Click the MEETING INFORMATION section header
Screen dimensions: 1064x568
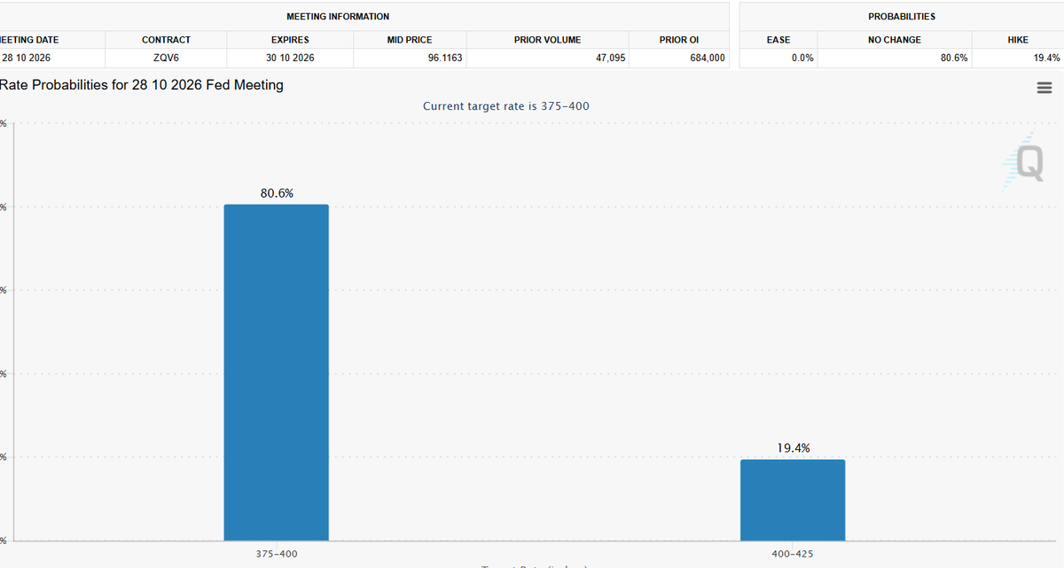coord(338,17)
